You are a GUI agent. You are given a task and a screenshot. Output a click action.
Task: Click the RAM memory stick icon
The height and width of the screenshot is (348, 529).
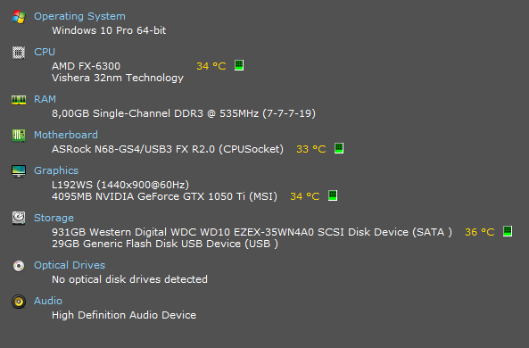point(19,100)
